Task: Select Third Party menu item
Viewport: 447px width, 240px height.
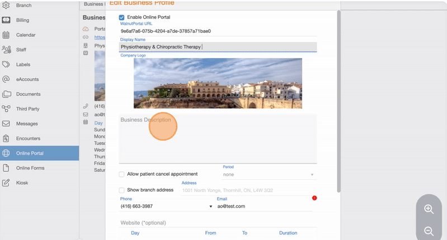Action: pyautogui.click(x=28, y=109)
